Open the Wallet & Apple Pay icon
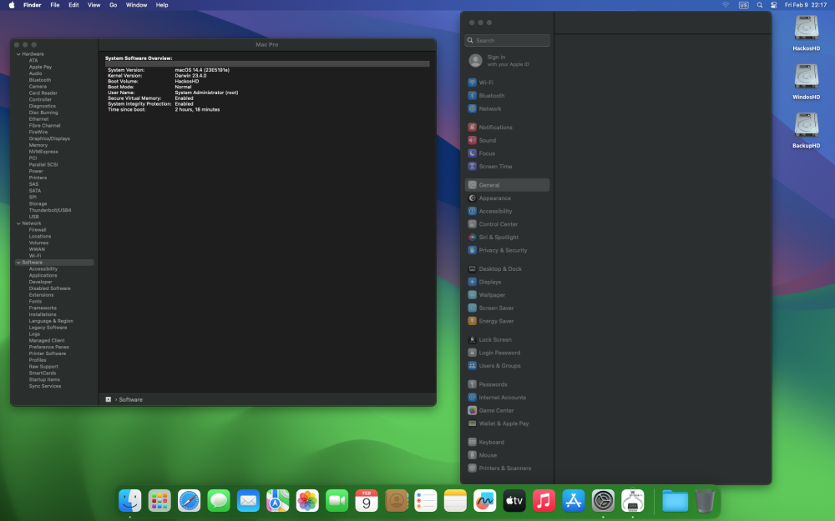This screenshot has height=521, width=835. (472, 423)
